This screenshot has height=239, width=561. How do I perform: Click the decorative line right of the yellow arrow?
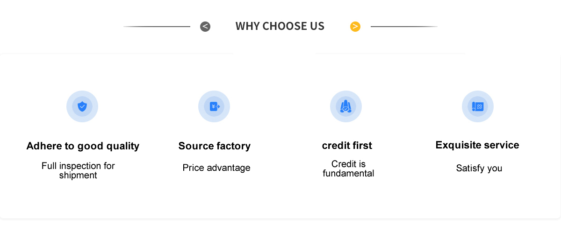pyautogui.click(x=404, y=27)
